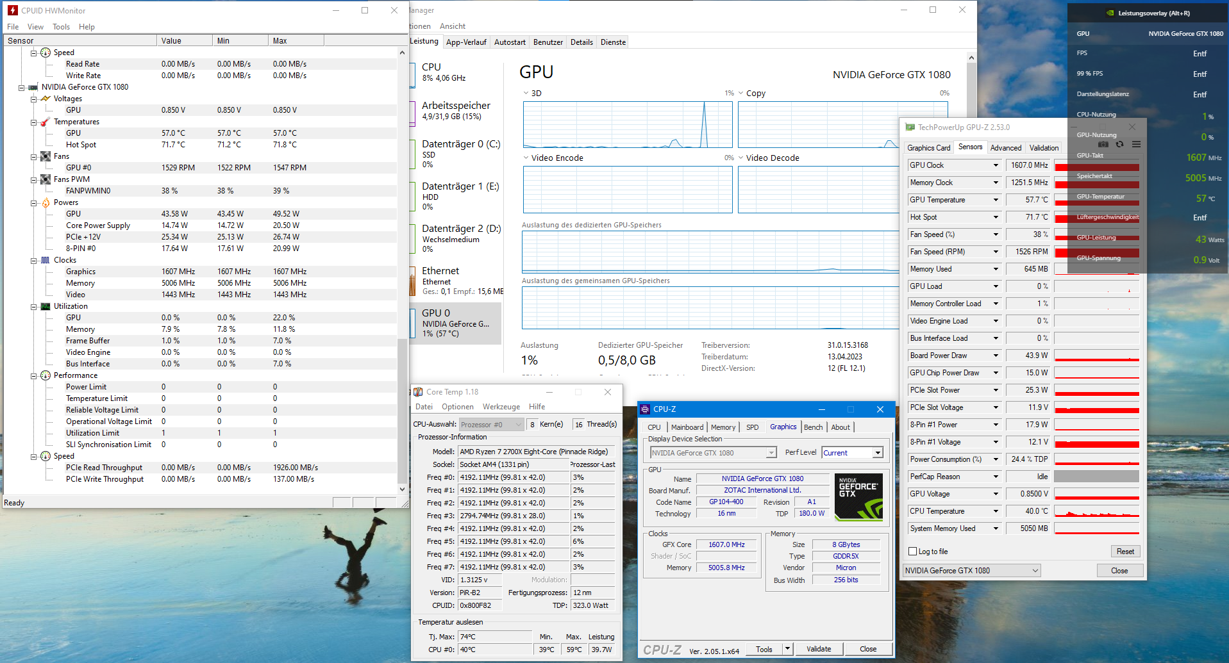This screenshot has height=663, width=1229.
Task: Click the Close button in GPU-Z
Action: (1119, 571)
